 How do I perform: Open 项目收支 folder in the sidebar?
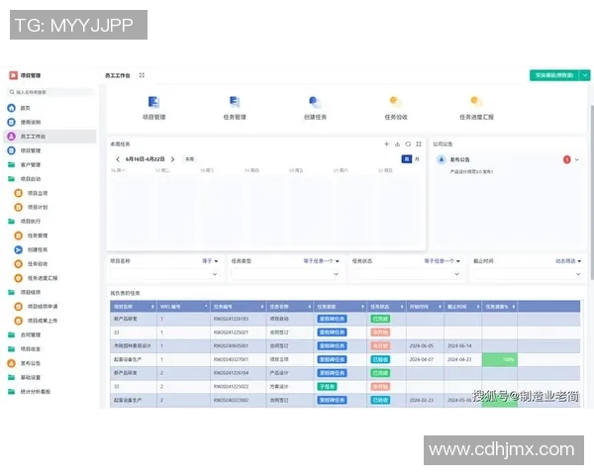[x=24, y=349]
